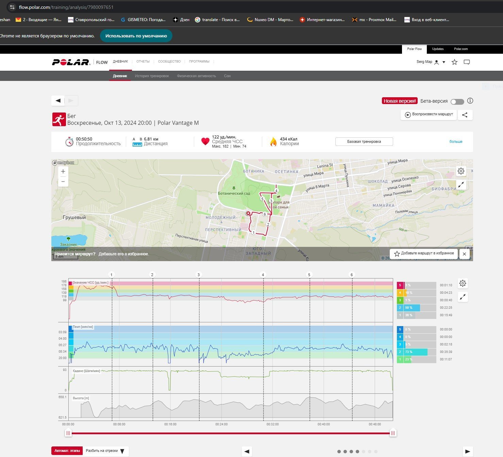Click the beta version info icon
Screen dimensions: 503x457
coord(470,101)
